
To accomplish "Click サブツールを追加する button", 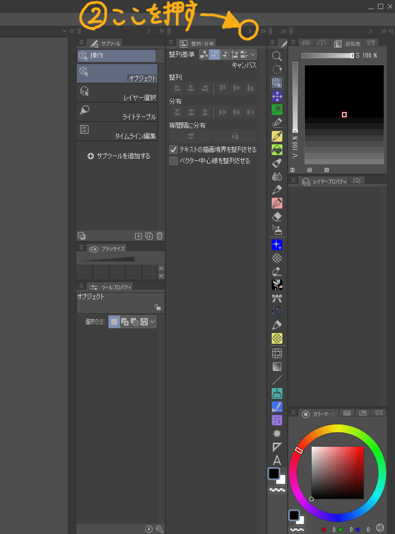I will 118,156.
